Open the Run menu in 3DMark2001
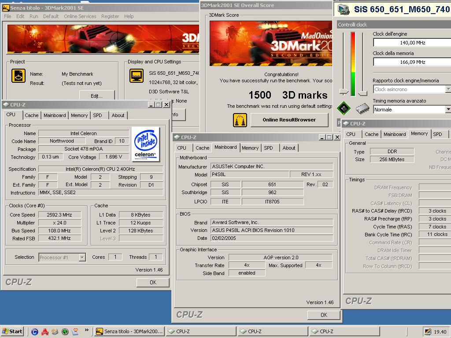451x338 pixels. [33, 16]
